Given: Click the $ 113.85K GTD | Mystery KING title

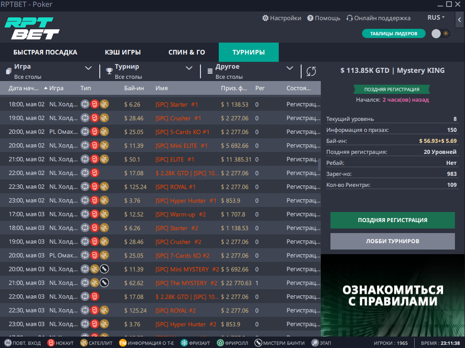Looking at the screenshot, I should [x=392, y=71].
